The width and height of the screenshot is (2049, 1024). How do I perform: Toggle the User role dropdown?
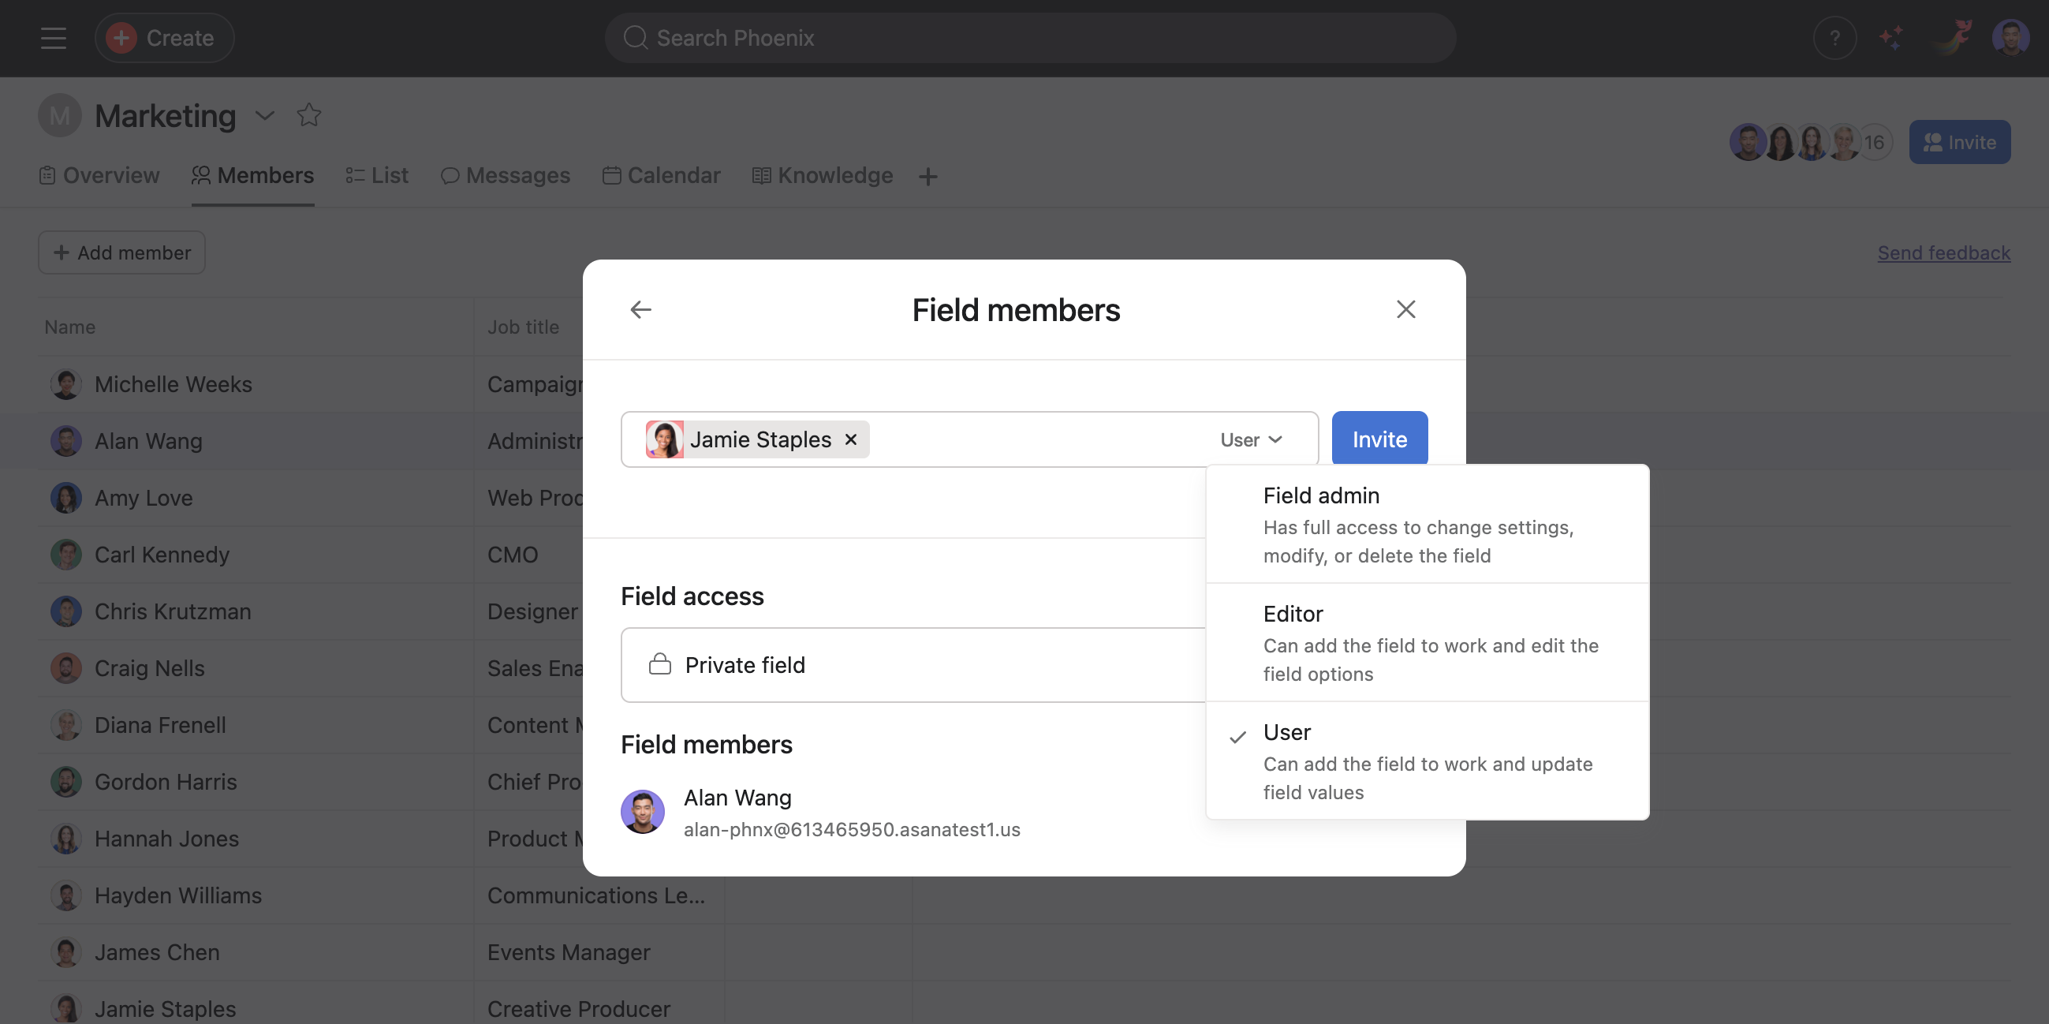[x=1250, y=439]
